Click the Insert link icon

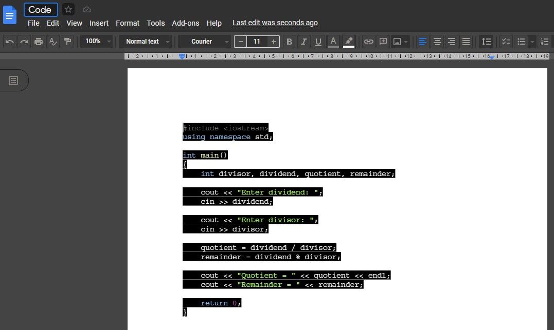tap(368, 42)
